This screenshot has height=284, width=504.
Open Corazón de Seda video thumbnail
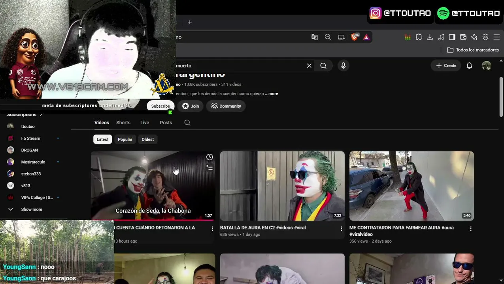tap(153, 186)
